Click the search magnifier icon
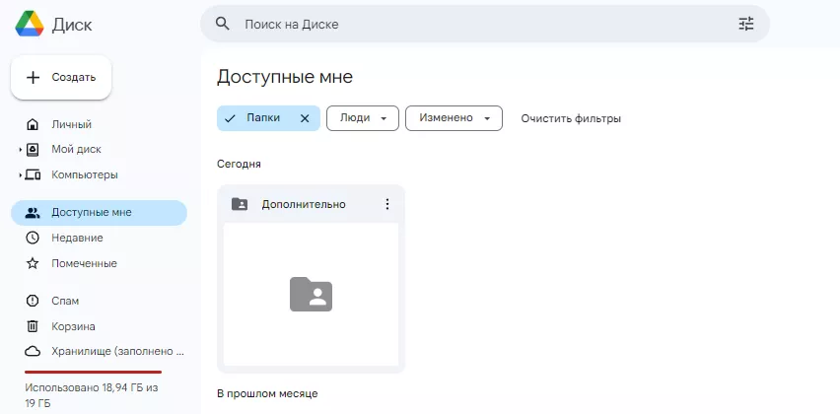 pyautogui.click(x=222, y=24)
